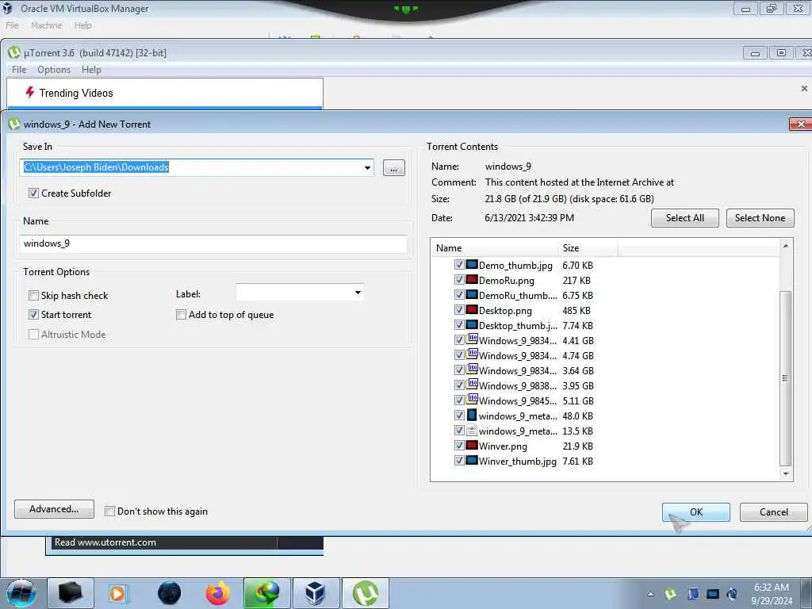Click the ISO icon of the 4.74 GB file
This screenshot has width=812, height=609.
(472, 354)
